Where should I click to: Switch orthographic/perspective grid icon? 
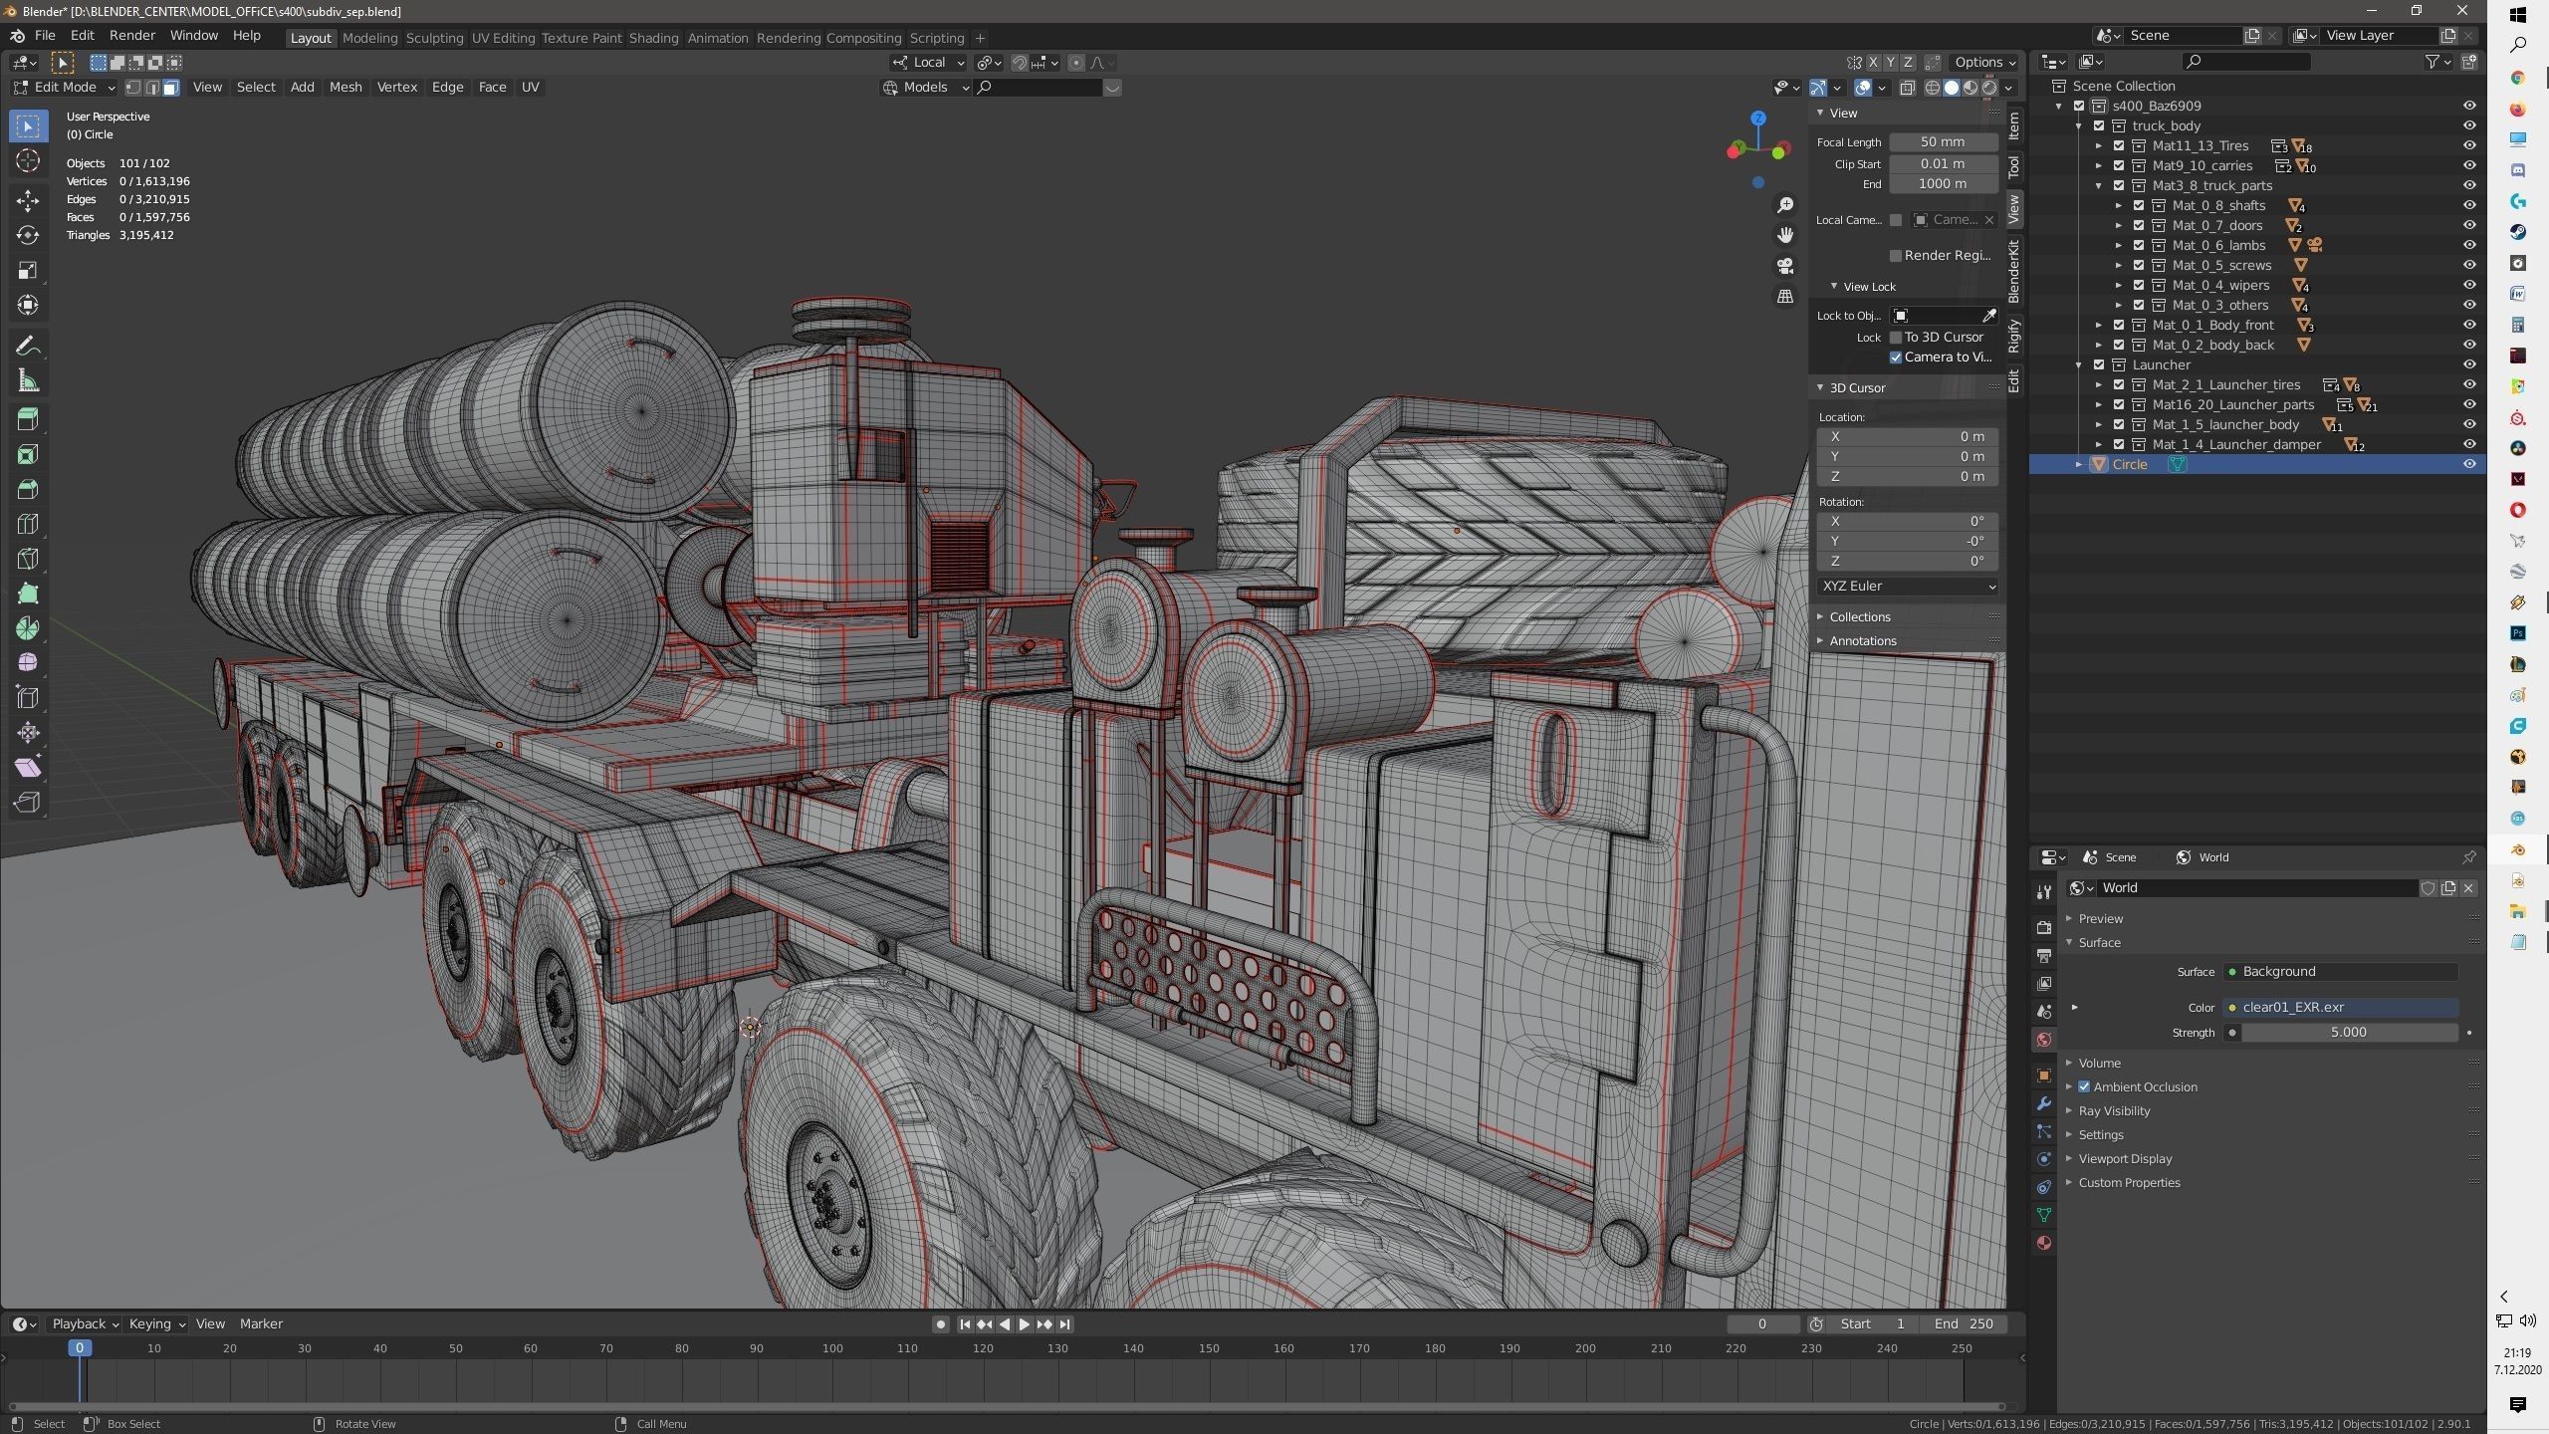pyautogui.click(x=1785, y=296)
